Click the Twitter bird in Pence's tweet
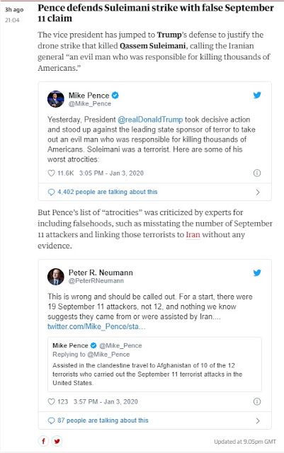The image size is (284, 453). pyautogui.click(x=257, y=95)
